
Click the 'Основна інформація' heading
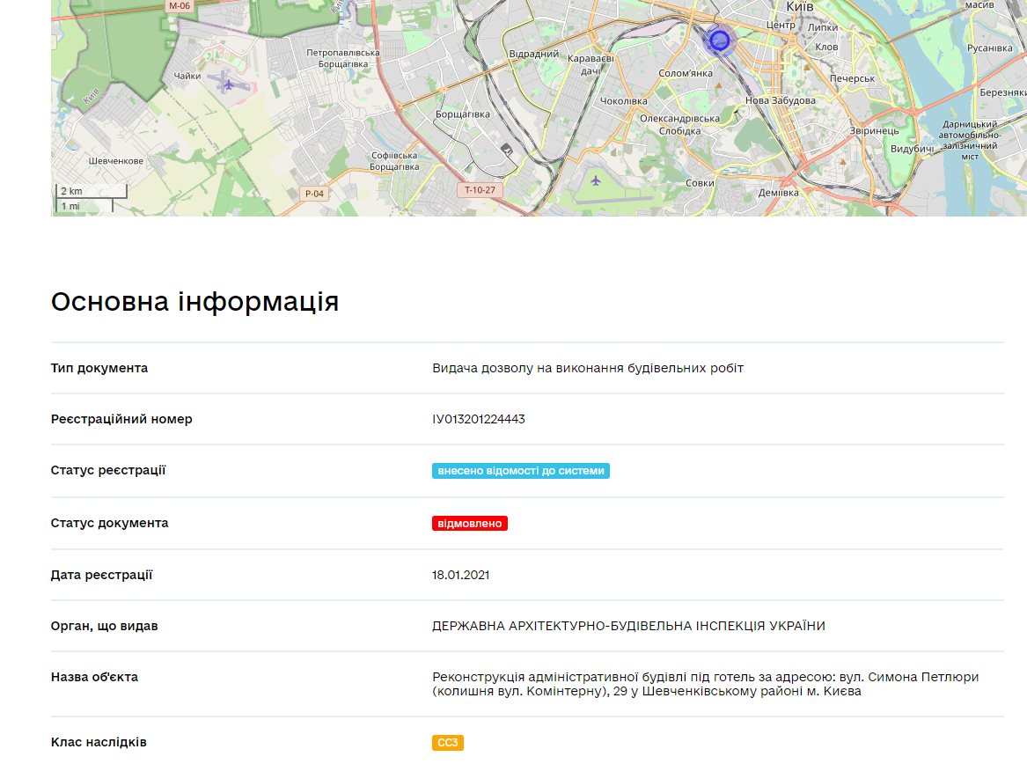194,301
